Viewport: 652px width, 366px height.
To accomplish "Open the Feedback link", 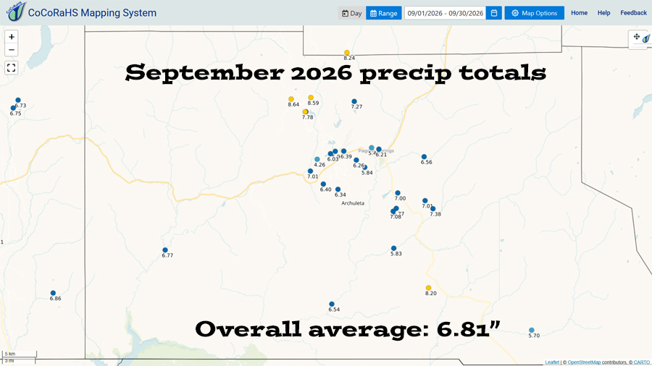I will coord(633,13).
